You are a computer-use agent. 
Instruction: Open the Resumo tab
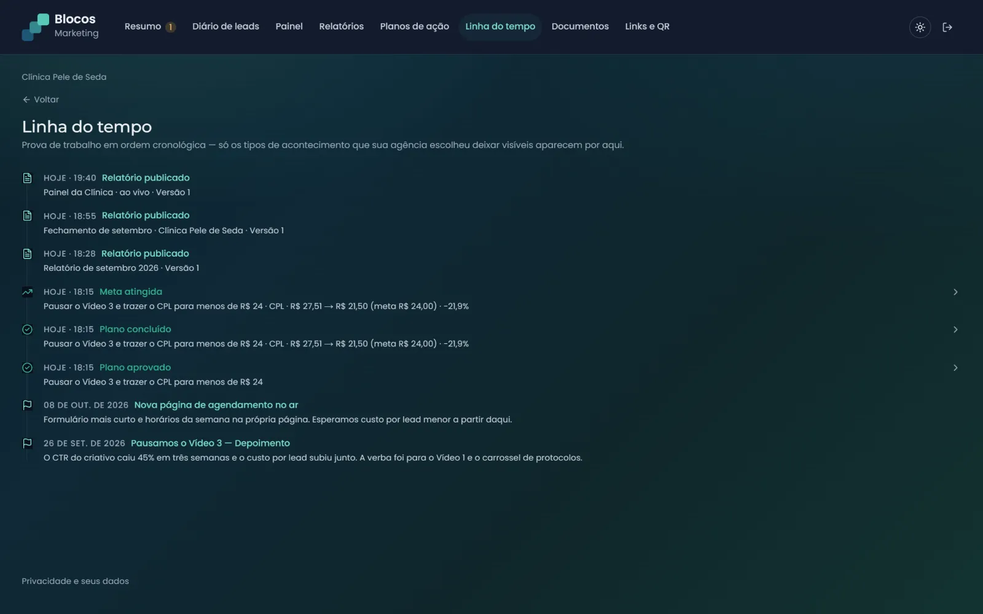pyautogui.click(x=150, y=26)
